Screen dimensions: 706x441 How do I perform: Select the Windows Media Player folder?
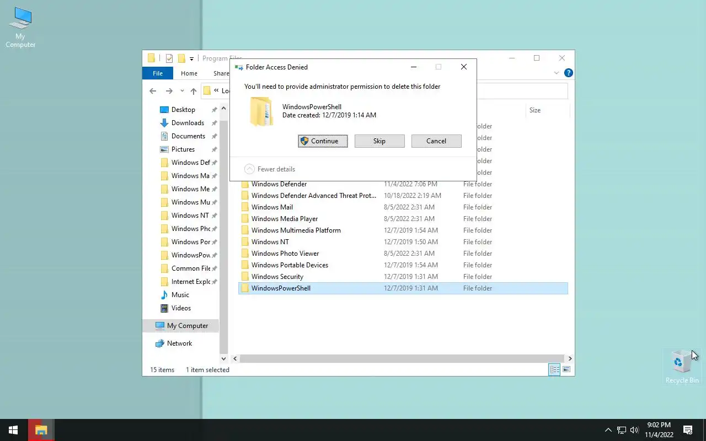pos(403,219)
